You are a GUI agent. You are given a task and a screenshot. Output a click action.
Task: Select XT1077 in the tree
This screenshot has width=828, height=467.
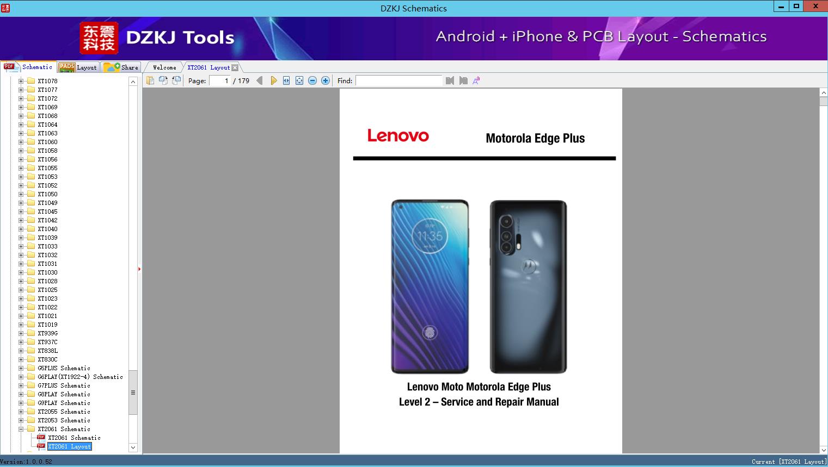tap(47, 90)
